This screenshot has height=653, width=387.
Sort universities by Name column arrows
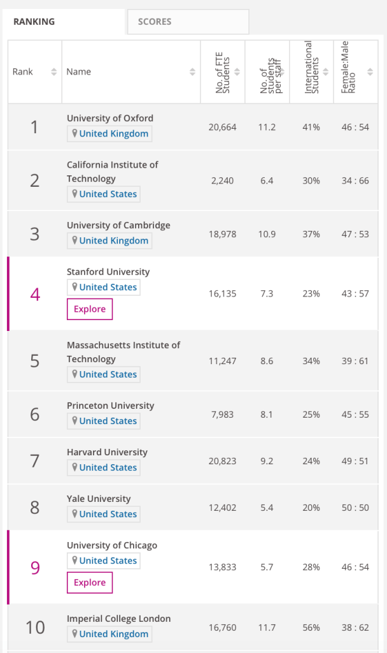pos(192,72)
